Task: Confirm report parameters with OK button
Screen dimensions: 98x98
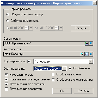Action: (62, 91)
